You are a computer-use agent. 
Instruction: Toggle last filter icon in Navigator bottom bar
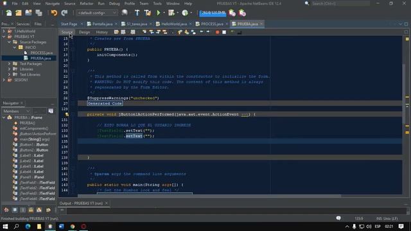[48, 210]
